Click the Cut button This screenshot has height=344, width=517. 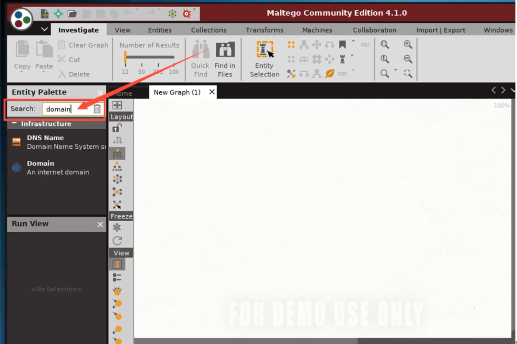[x=69, y=60]
